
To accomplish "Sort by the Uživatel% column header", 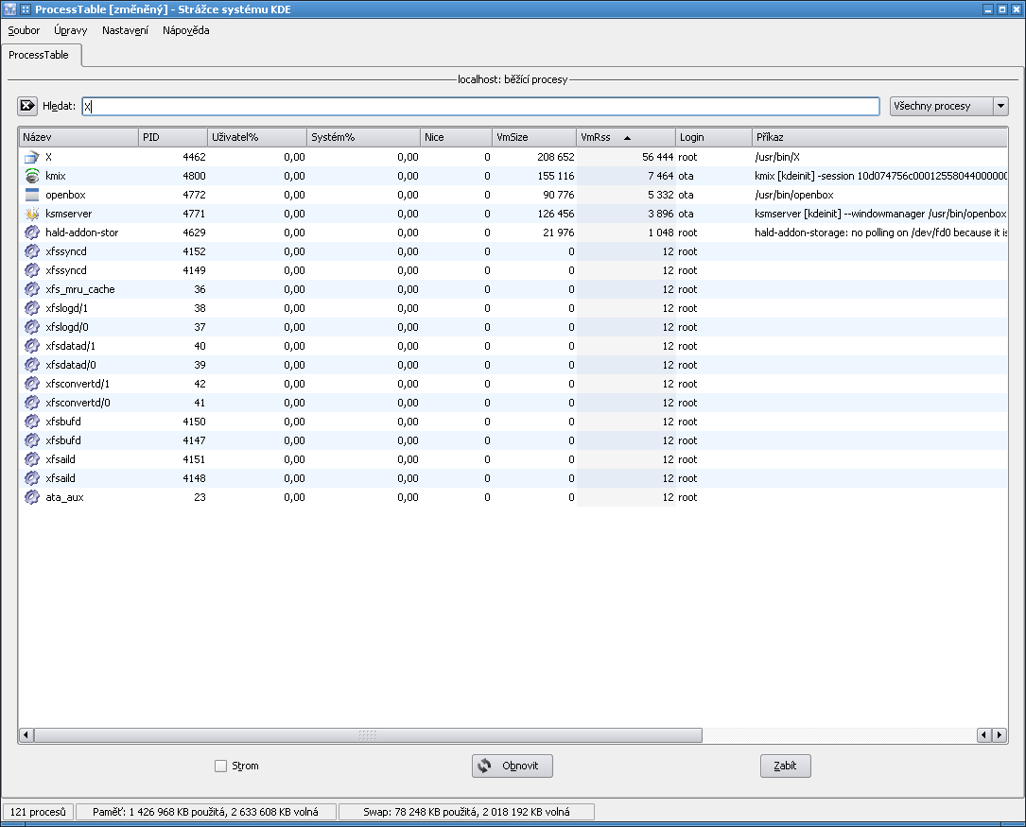I will click(257, 137).
